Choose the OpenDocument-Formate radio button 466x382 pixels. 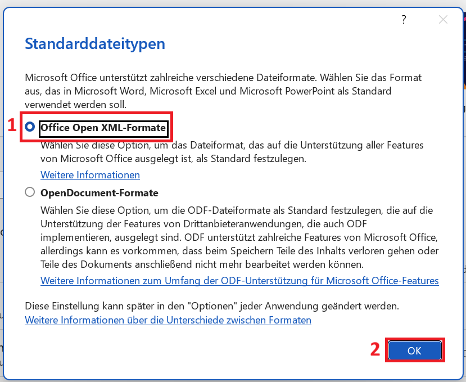tap(30, 192)
